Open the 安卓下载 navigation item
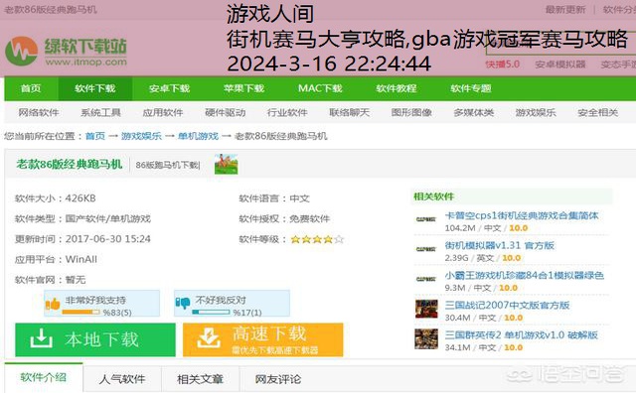This screenshot has height=393, width=636. click(169, 88)
